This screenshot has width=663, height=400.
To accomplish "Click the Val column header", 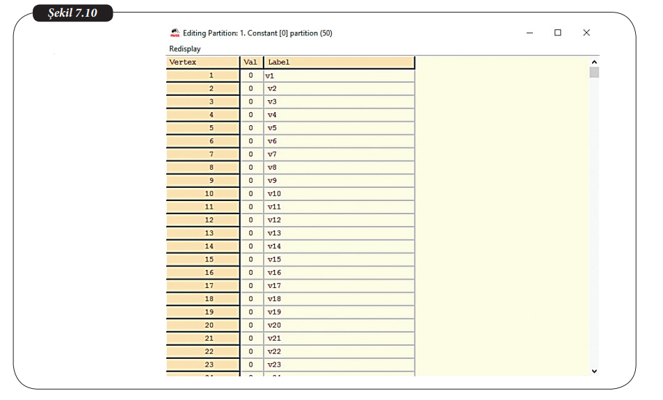I will coord(251,63).
